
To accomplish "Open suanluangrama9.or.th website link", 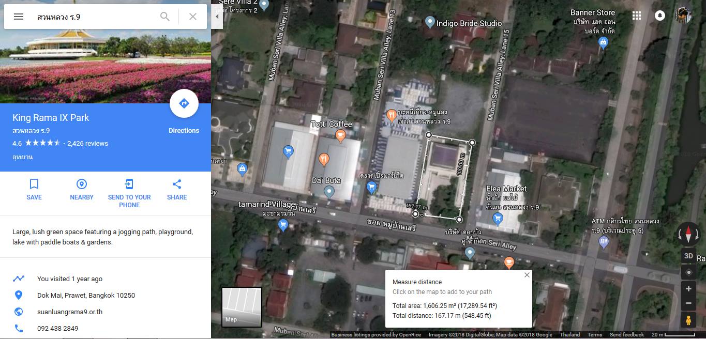I will pos(70,312).
